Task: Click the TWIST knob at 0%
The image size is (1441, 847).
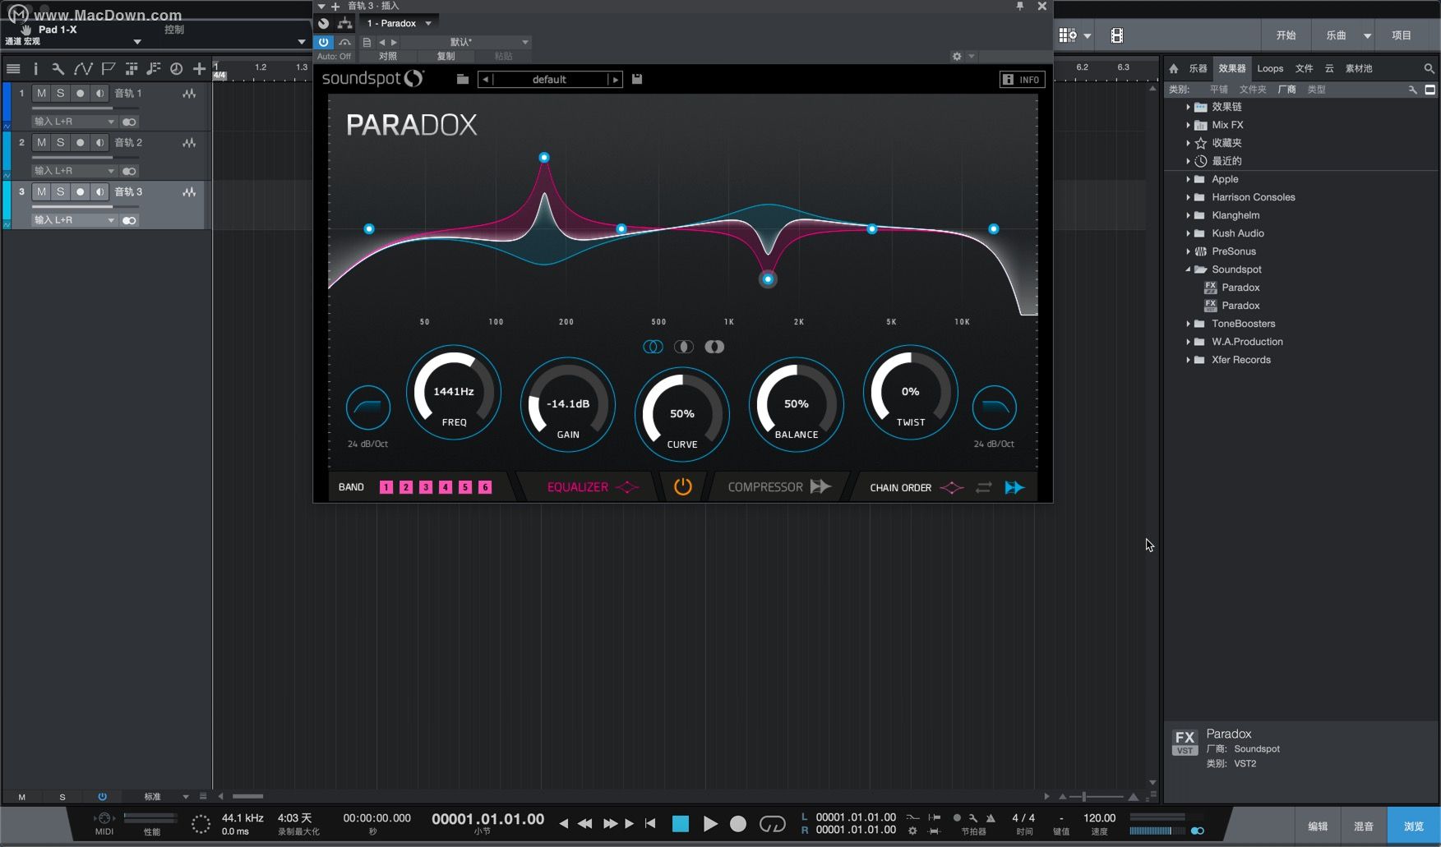Action: [911, 393]
